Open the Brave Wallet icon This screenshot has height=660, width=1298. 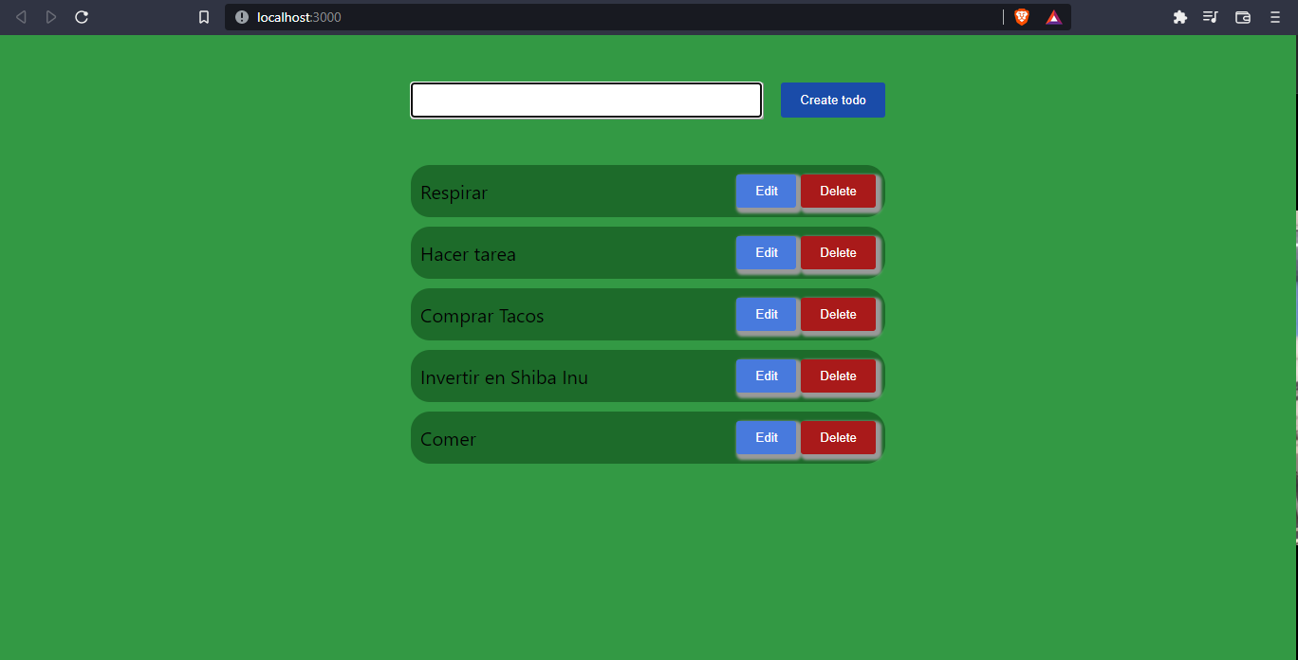point(1242,16)
